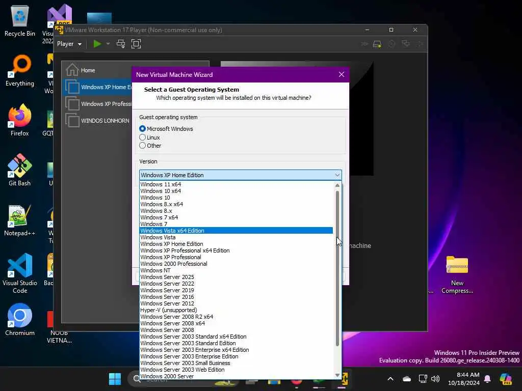
Task: Launch Git Bash desktop shortcut
Action: 20,170
